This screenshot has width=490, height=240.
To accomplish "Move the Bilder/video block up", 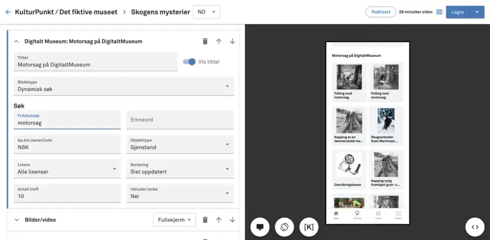I will point(219,220).
